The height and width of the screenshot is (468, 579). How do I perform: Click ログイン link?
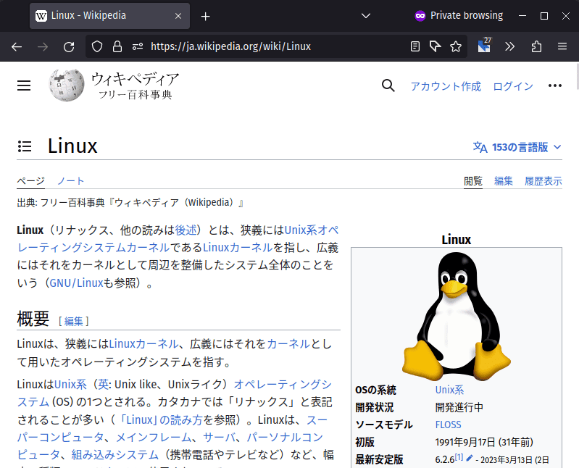pyautogui.click(x=513, y=86)
